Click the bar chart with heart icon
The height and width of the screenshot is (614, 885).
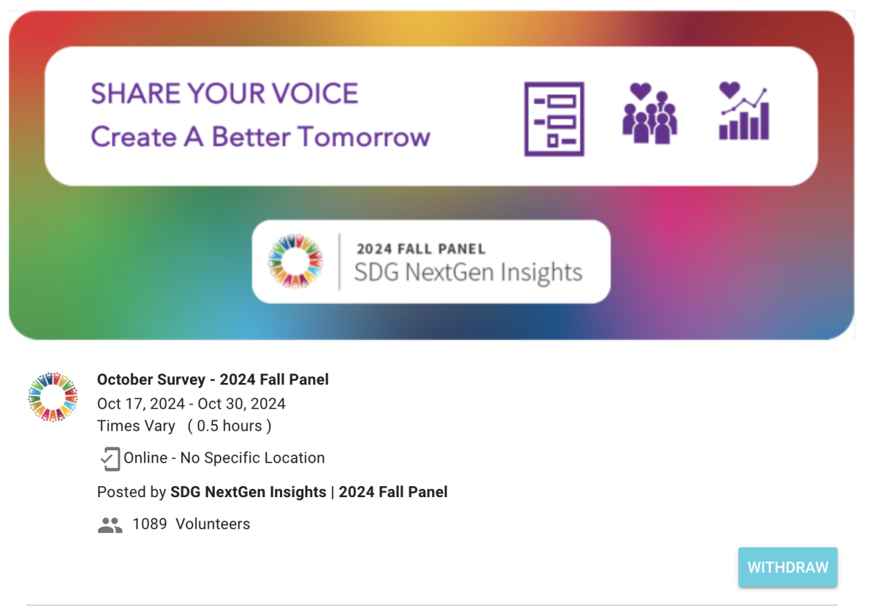tap(744, 111)
